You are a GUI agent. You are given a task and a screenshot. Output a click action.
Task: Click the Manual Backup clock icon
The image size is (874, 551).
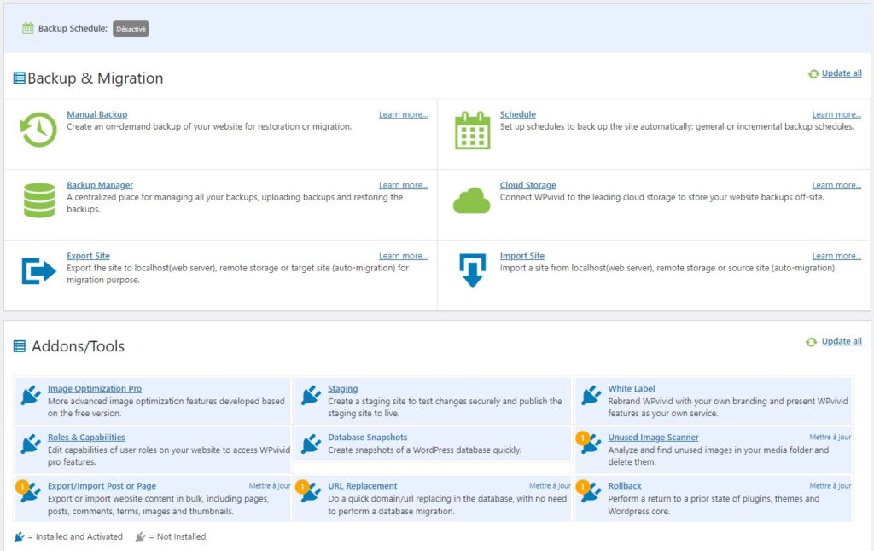click(38, 130)
